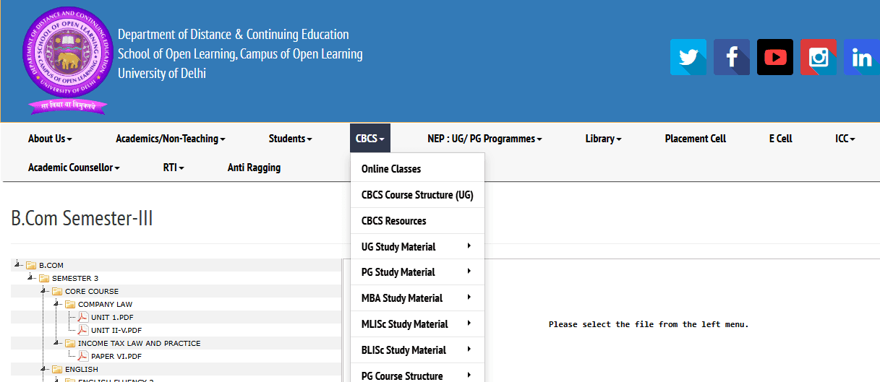The width and height of the screenshot is (880, 382).
Task: Select UNIT II-V.PDF in Company Law
Action: point(116,330)
